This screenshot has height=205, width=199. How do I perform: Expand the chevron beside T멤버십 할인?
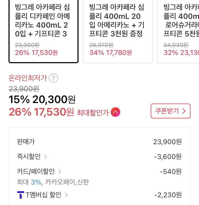[x=66, y=195]
